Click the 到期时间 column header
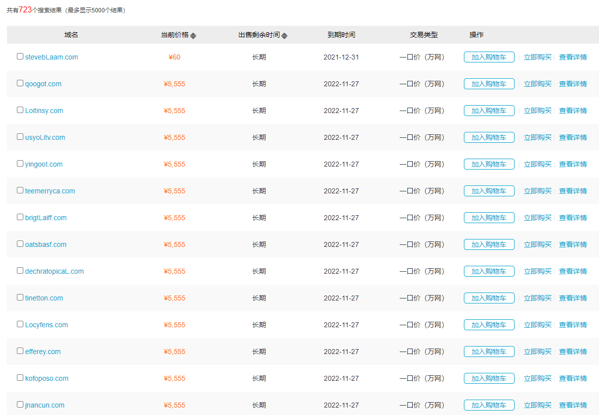 (x=341, y=35)
